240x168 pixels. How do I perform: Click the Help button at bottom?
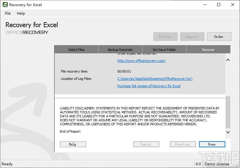(73, 144)
